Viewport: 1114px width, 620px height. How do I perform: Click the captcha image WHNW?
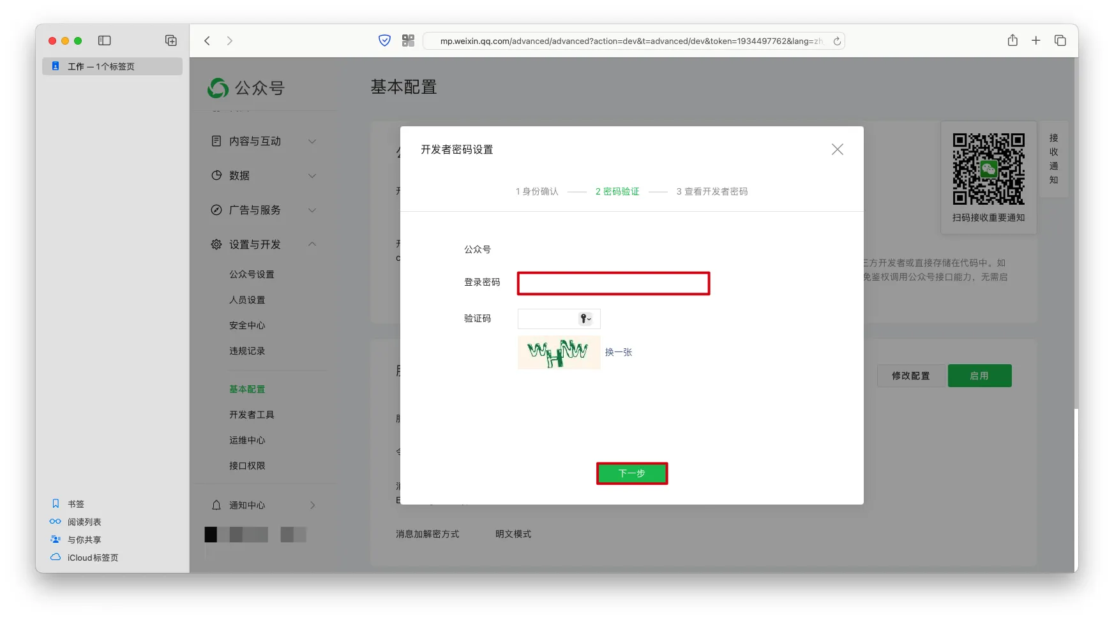point(559,352)
